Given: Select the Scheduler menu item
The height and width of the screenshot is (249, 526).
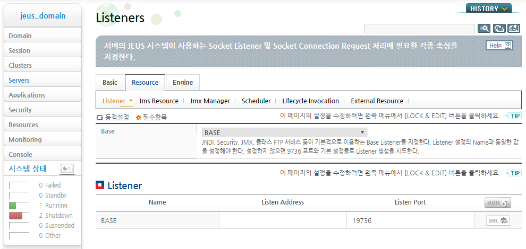Looking at the screenshot, I should [256, 101].
